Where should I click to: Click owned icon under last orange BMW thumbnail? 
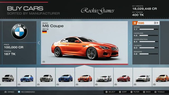pos(154,84)
